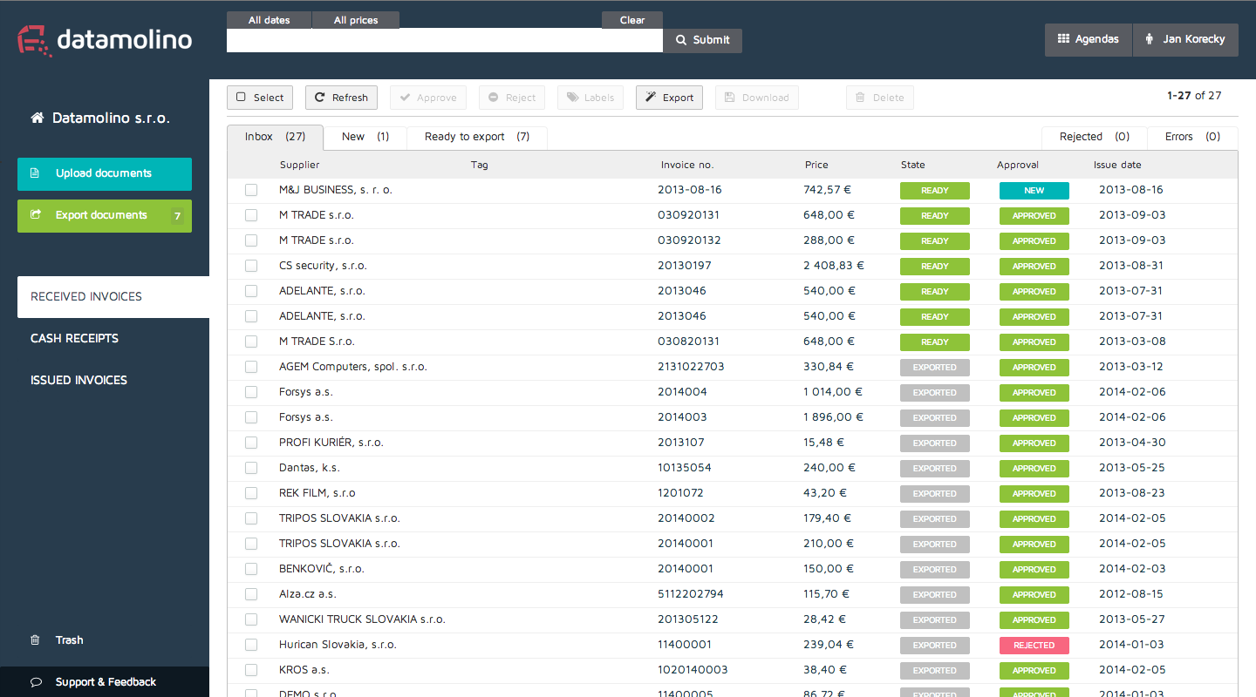This screenshot has width=1256, height=697.
Task: Click the Refresh button in toolbar
Action: 341,98
